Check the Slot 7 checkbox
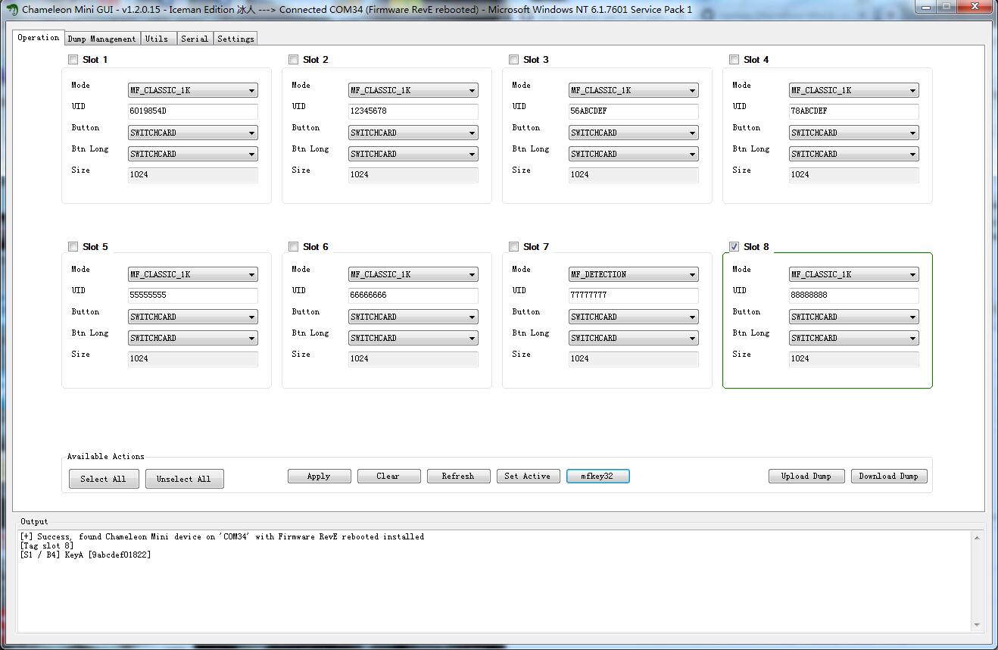Screen dimensions: 998x650 [x=513, y=246]
